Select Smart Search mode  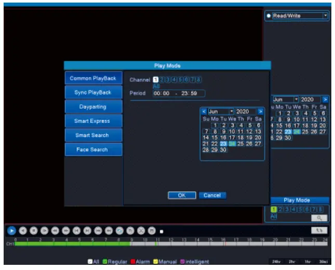pos(93,135)
